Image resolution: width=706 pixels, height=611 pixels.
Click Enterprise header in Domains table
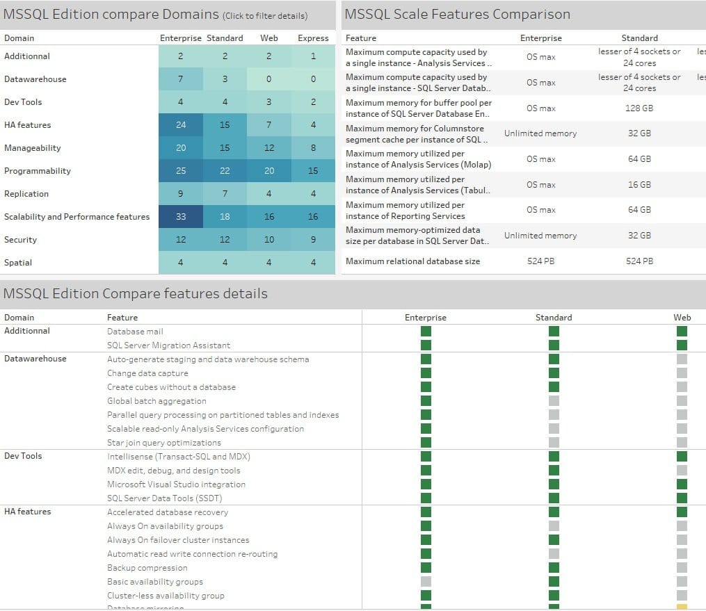(x=181, y=38)
